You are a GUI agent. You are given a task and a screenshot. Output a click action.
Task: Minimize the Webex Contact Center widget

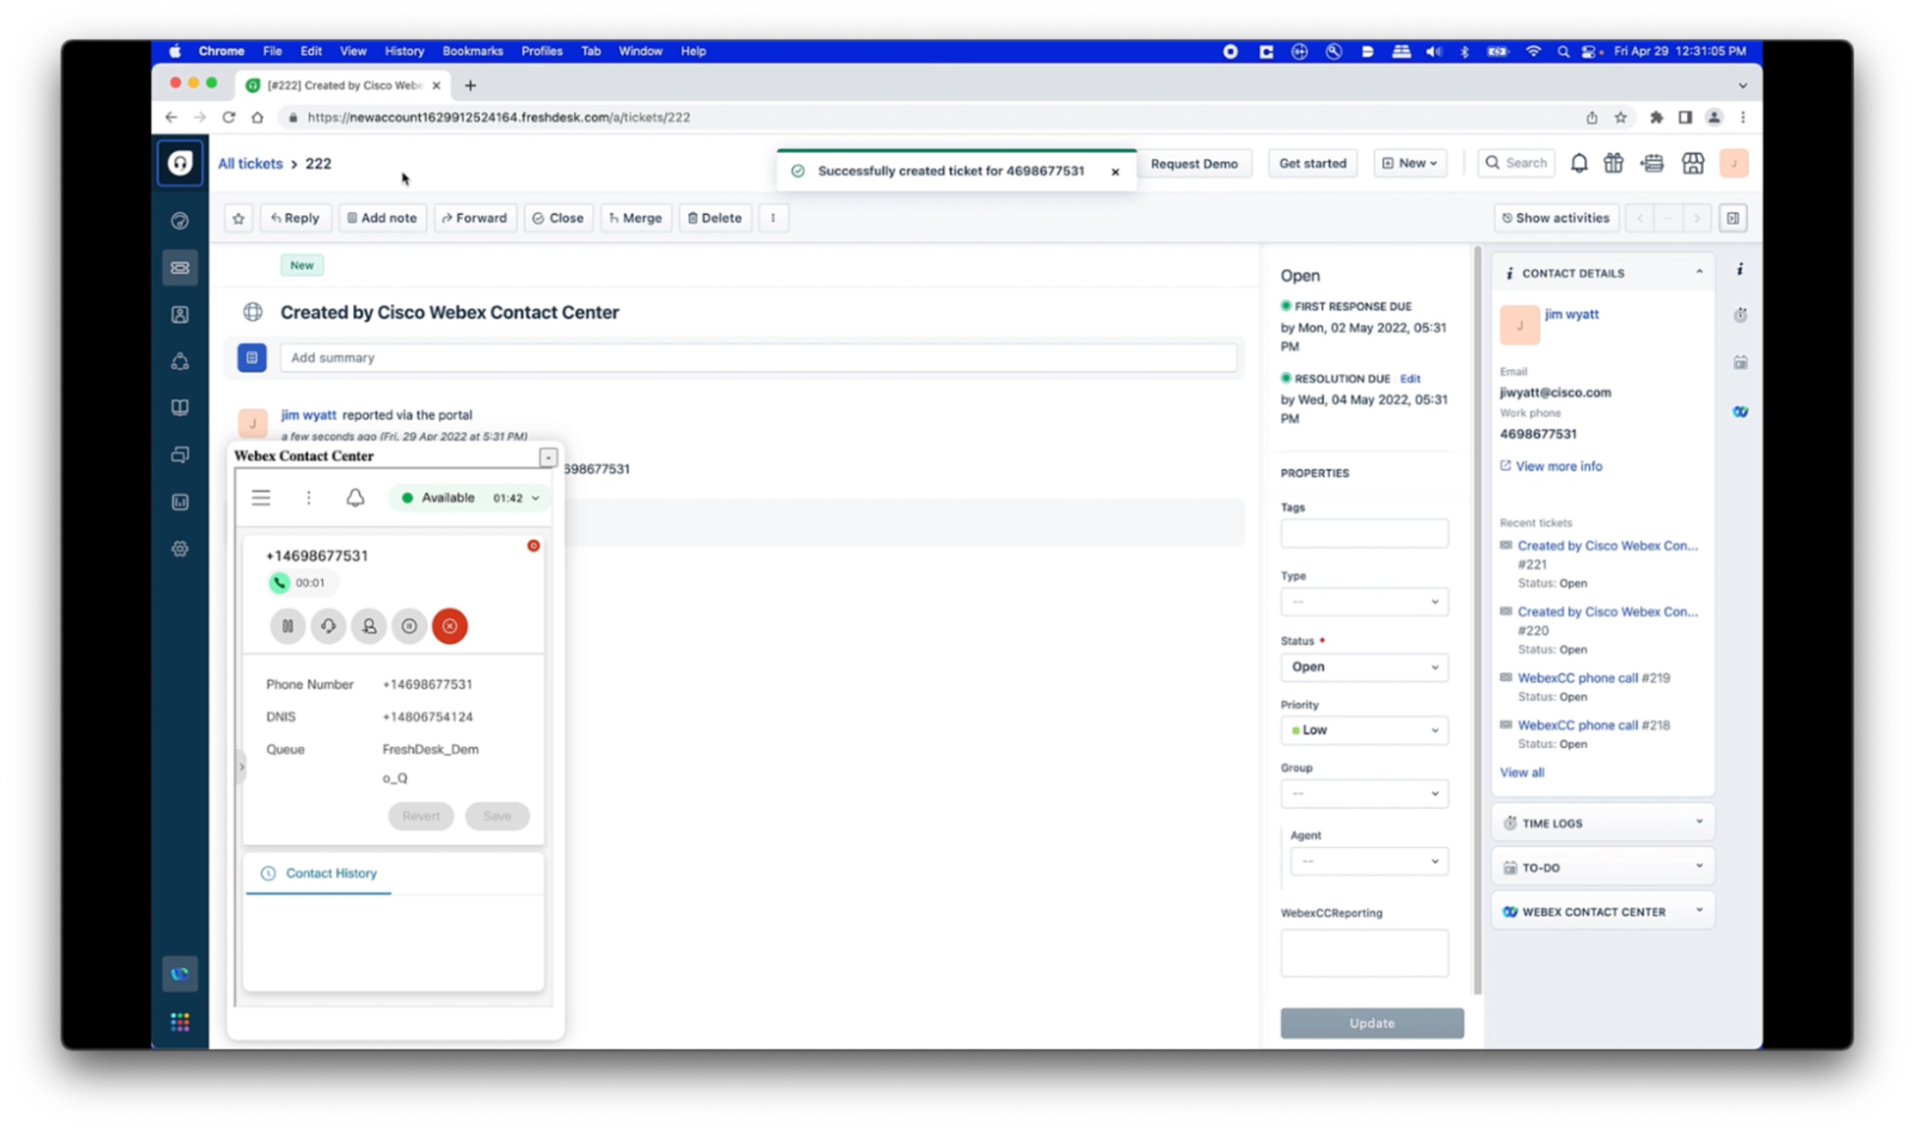tap(547, 457)
